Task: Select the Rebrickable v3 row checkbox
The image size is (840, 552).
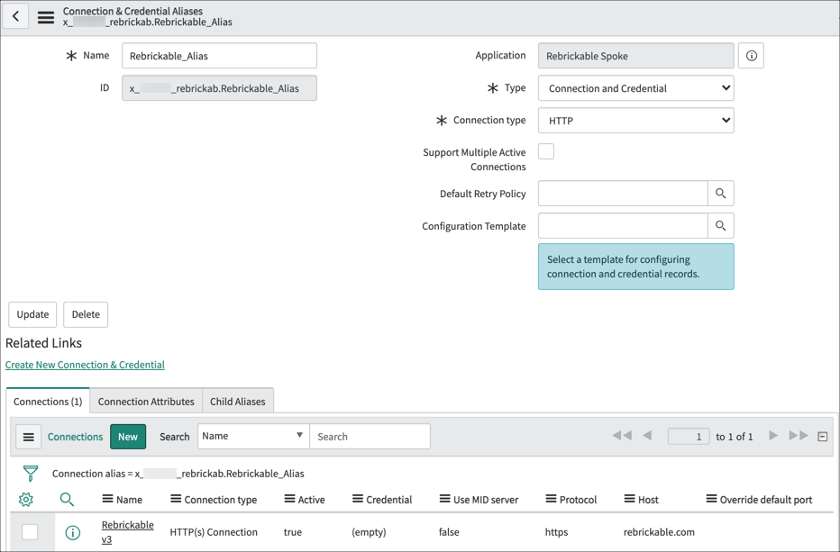Action: click(x=30, y=531)
